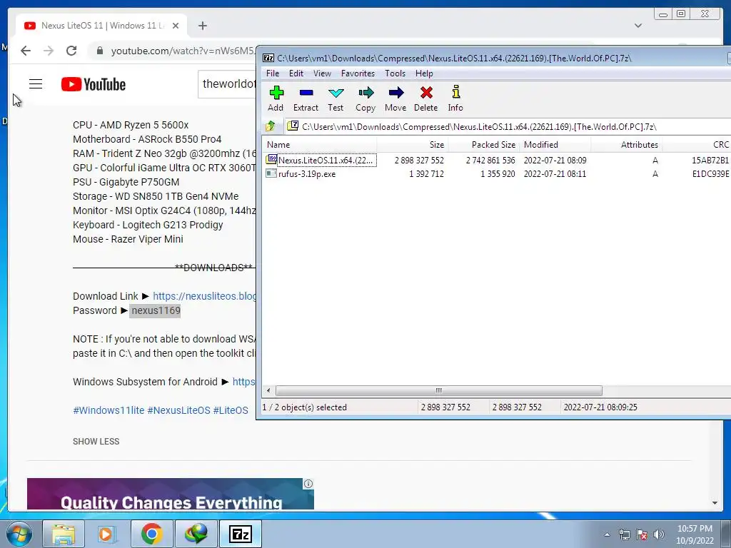Click the red Delete toolbar icon
This screenshot has width=731, height=548.
425,98
